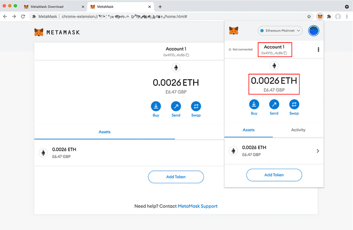Switch to Activity tab in popup
The height and width of the screenshot is (230, 353).
pyautogui.click(x=298, y=130)
